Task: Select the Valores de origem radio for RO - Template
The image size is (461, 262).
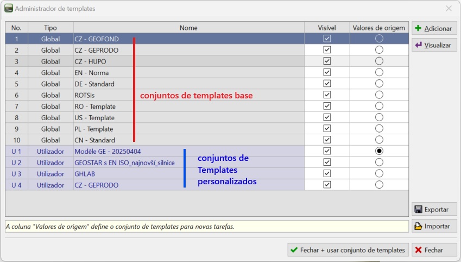Action: 379,106
